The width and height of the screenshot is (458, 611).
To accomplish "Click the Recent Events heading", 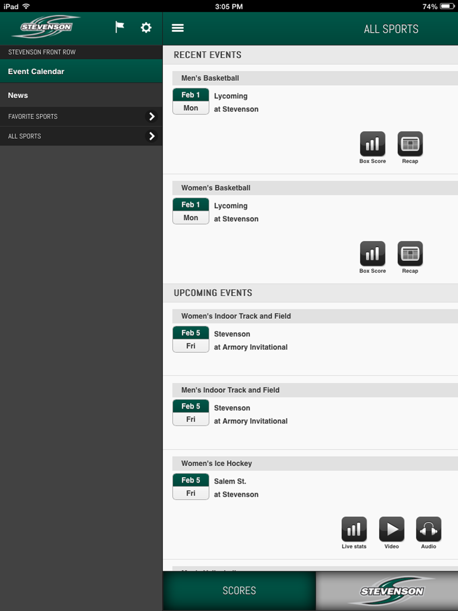I will click(x=207, y=55).
